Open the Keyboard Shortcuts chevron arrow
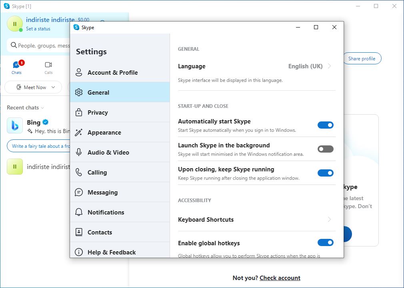The height and width of the screenshot is (288, 404). pos(329,219)
